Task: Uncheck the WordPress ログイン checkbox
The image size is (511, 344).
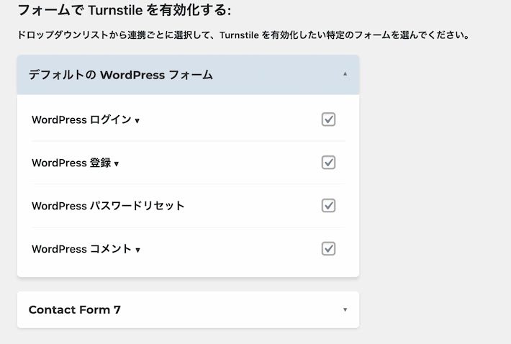Action: tap(328, 119)
